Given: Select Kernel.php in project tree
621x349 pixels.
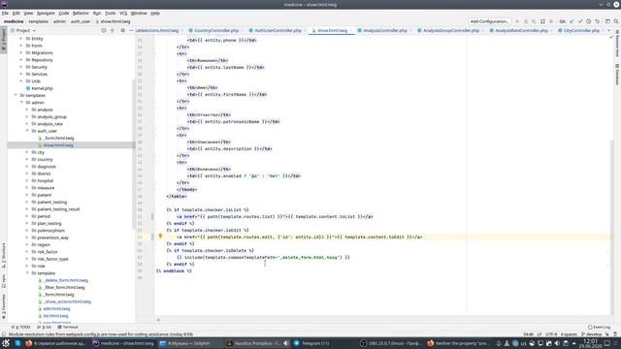Looking at the screenshot, I should tap(42, 88).
